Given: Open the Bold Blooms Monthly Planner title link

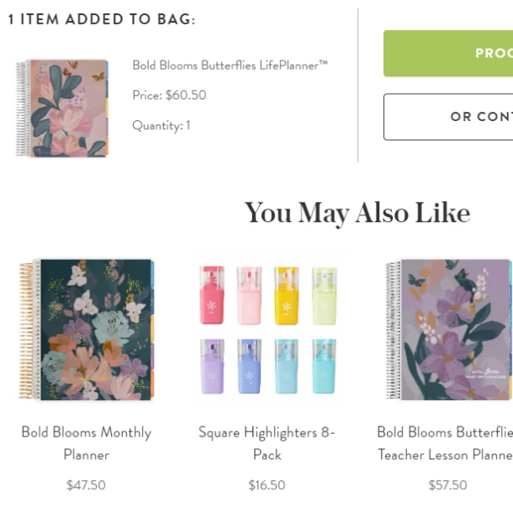Looking at the screenshot, I should click(86, 443).
